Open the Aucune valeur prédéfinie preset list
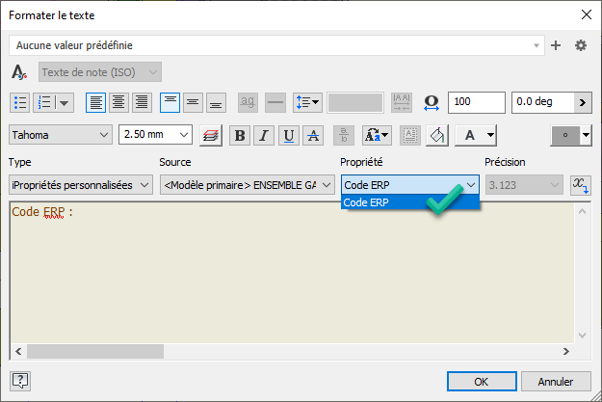Viewport: 602px width, 402px height. point(276,45)
